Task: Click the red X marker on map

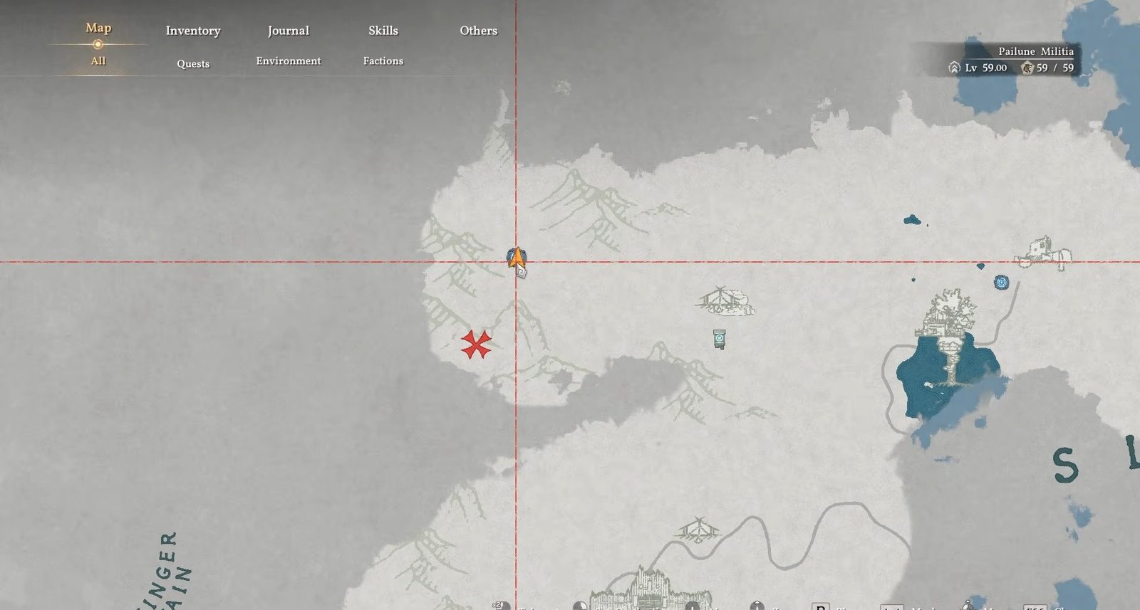Action: tap(475, 345)
